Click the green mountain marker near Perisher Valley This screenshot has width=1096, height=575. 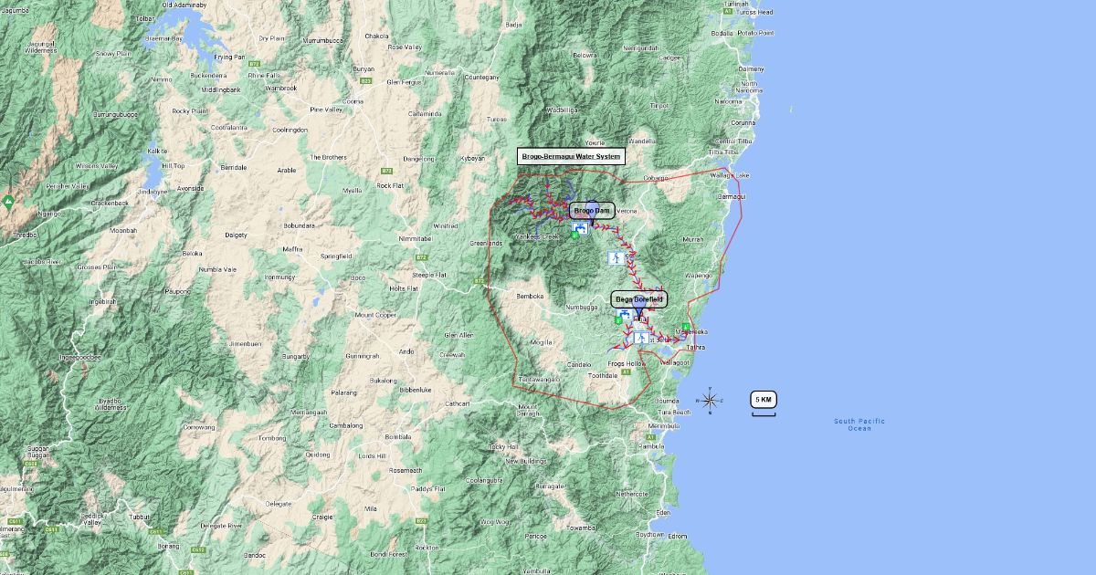8,201
